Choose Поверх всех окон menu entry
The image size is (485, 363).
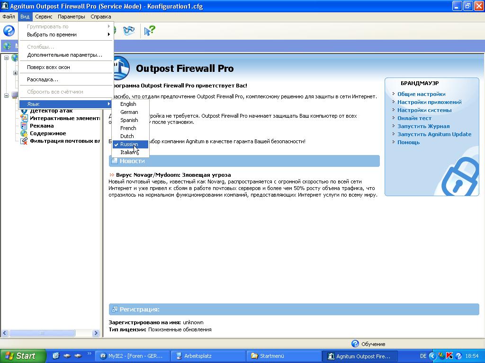click(66, 67)
